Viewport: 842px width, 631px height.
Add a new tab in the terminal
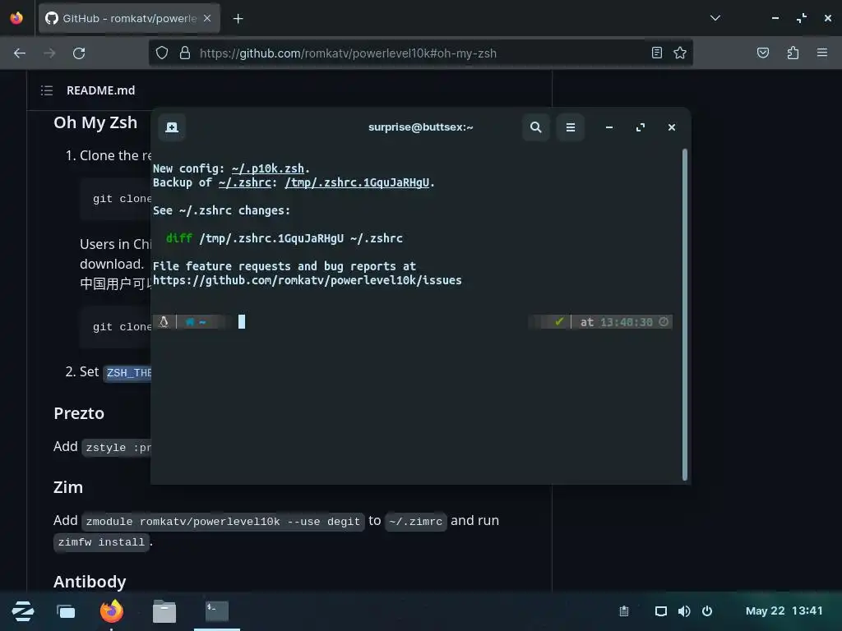[172, 127]
